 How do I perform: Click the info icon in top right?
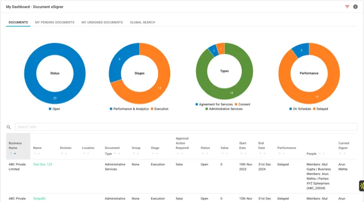pos(355,7)
